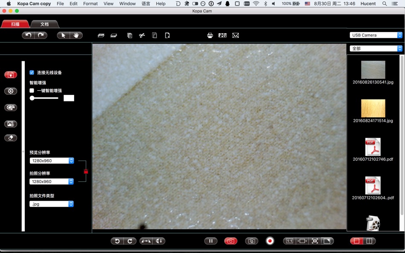Flip image horizontally
This screenshot has height=253, width=405.
pos(146,241)
